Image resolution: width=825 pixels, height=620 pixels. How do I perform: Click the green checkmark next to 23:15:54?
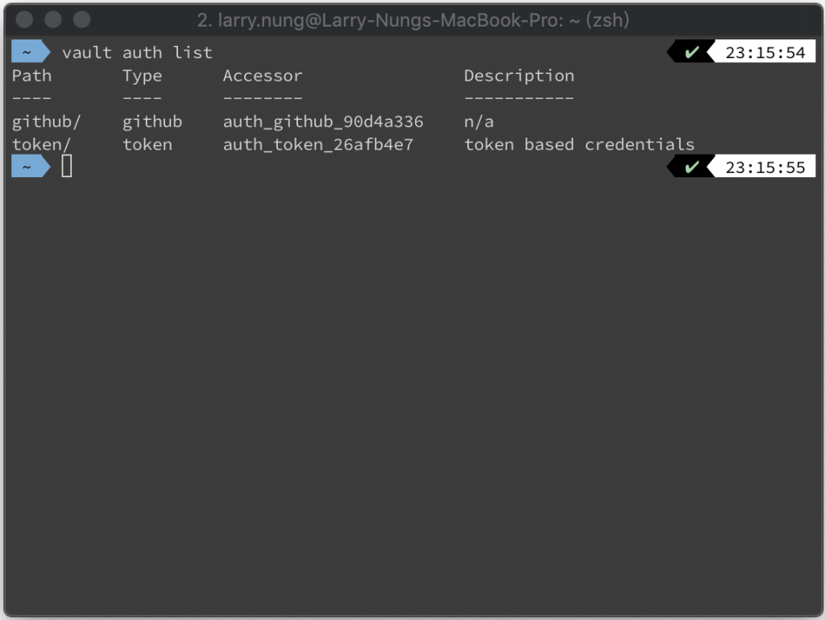(x=691, y=52)
